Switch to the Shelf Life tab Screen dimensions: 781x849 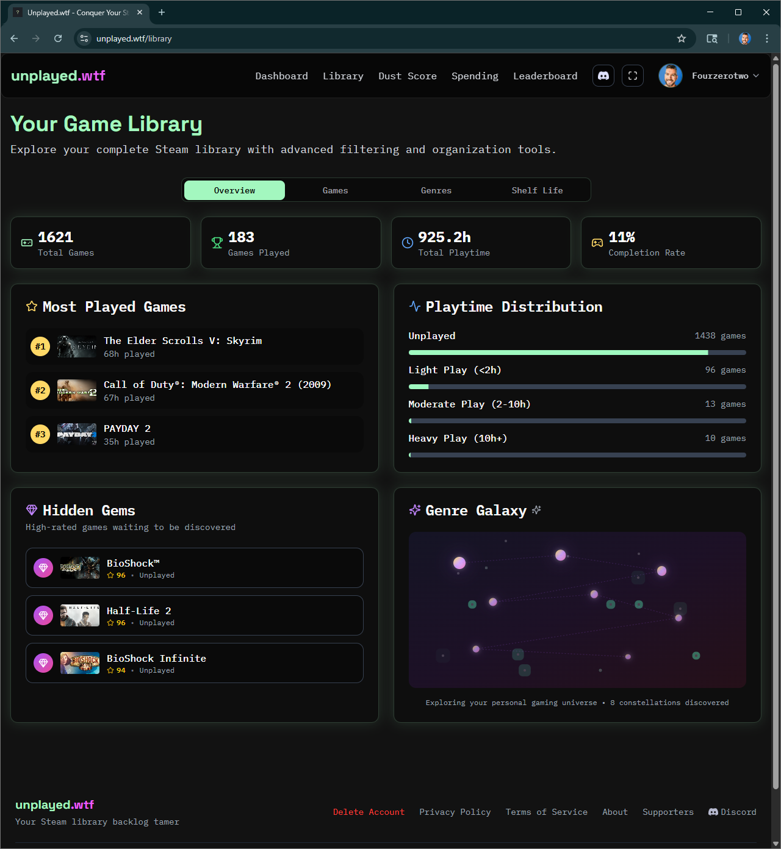tap(537, 190)
